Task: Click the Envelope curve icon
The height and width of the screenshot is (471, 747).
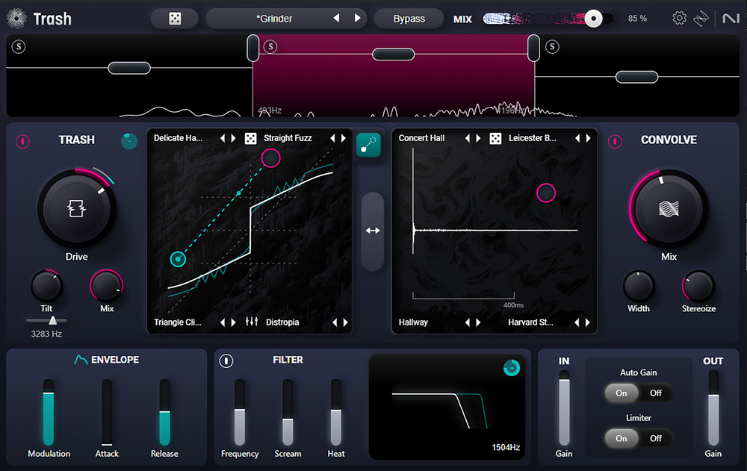Action: 81,360
